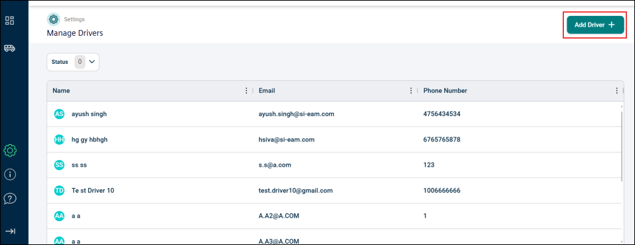Click email s.s@a.com
This screenshot has height=245, width=635.
pyautogui.click(x=275, y=165)
